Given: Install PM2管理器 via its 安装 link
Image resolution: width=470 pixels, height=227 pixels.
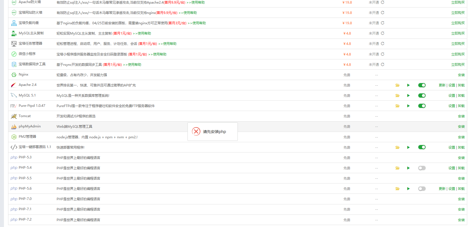Looking at the screenshot, I should click(461, 137).
